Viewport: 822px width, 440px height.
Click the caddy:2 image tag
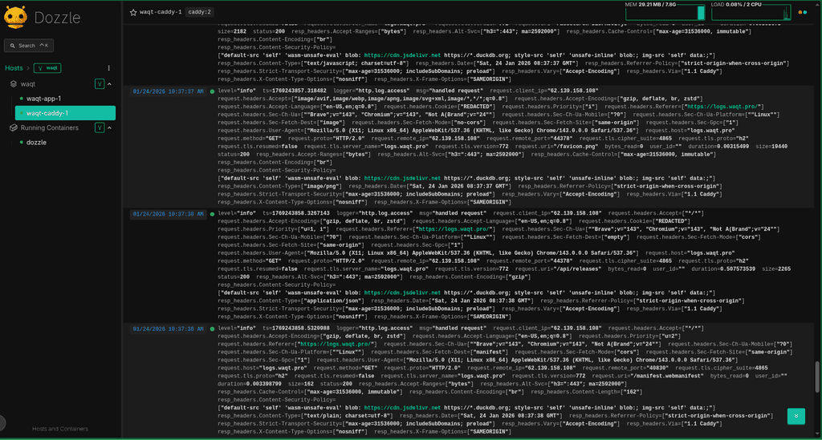(x=200, y=12)
